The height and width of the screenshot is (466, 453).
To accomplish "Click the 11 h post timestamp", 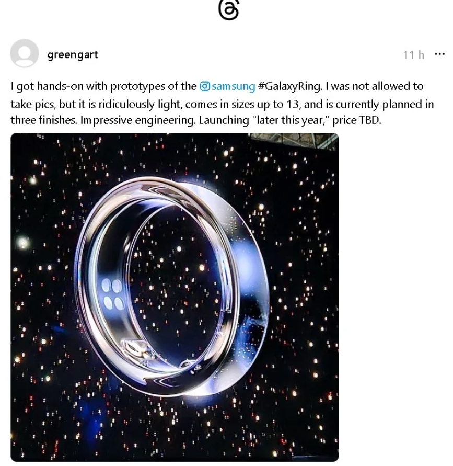I will [x=413, y=55].
